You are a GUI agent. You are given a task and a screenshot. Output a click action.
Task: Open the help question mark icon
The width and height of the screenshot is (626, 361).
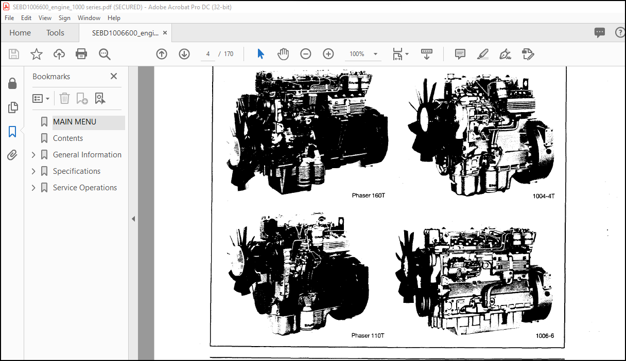tap(620, 32)
